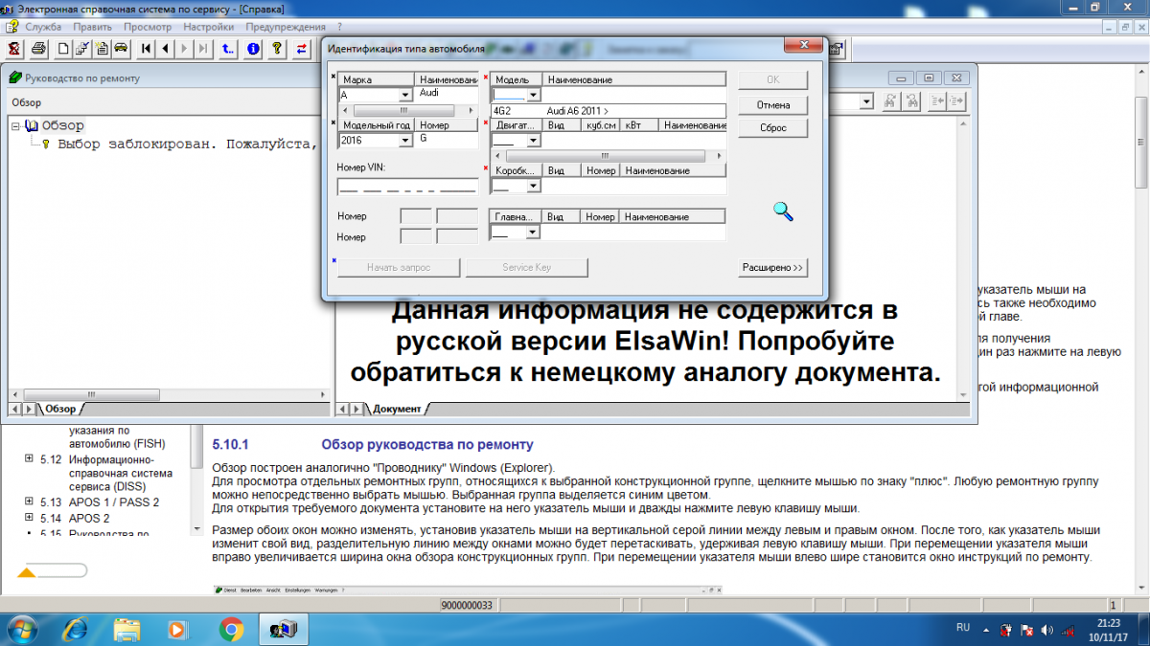Click the Сброс reset button
The height and width of the screenshot is (646, 1150).
772,128
